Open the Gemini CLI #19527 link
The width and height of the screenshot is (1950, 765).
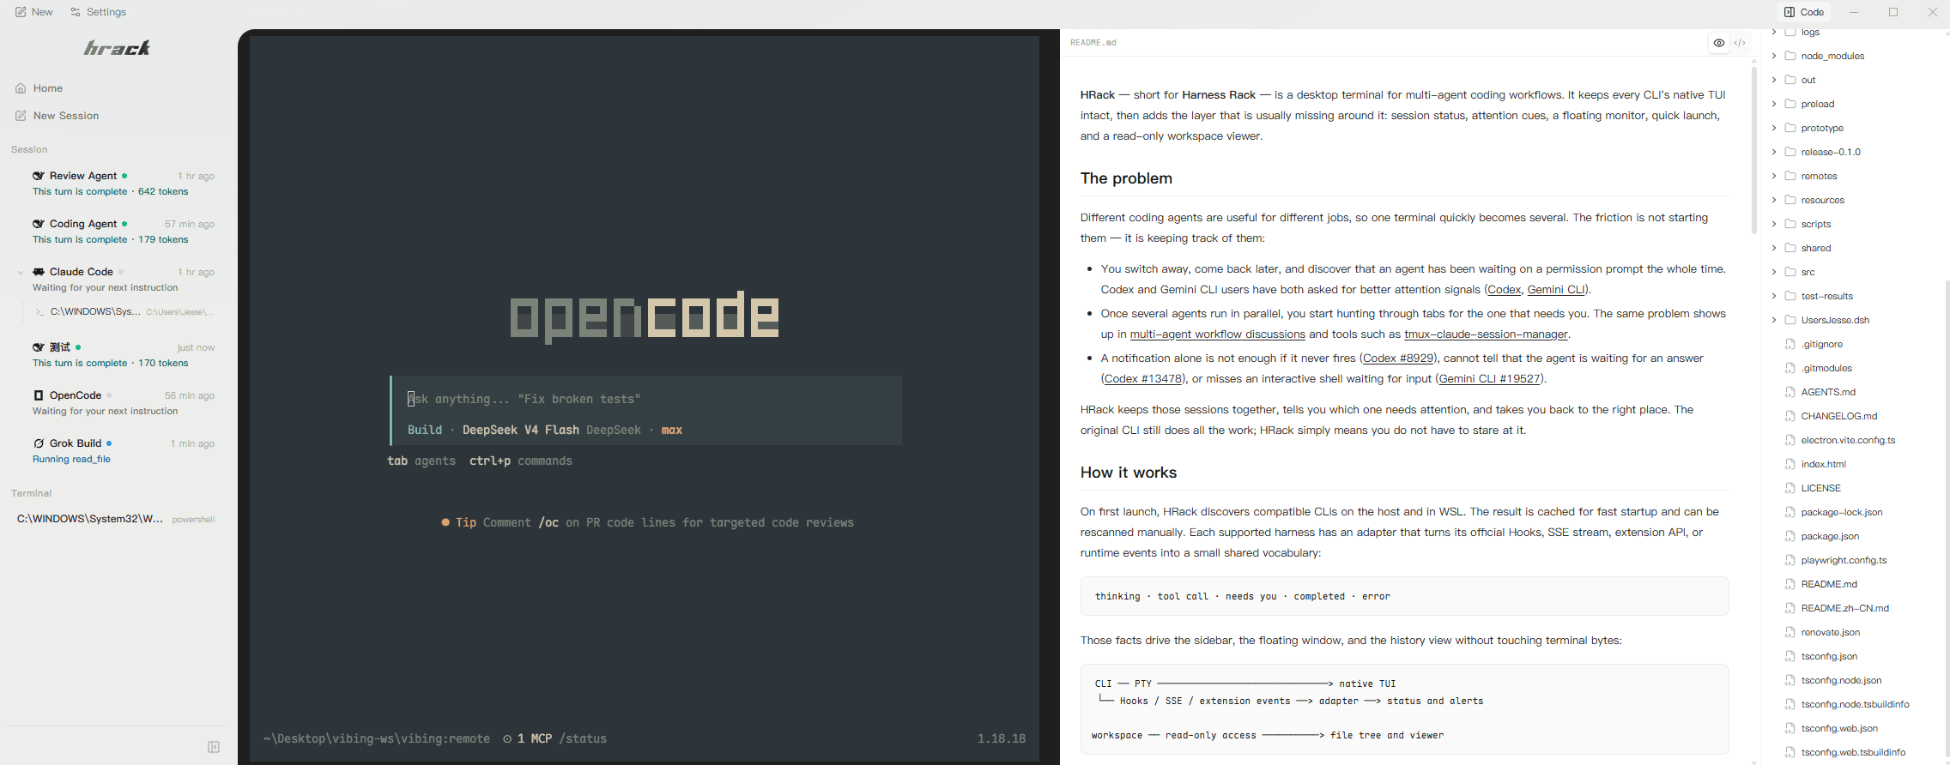[x=1490, y=379]
